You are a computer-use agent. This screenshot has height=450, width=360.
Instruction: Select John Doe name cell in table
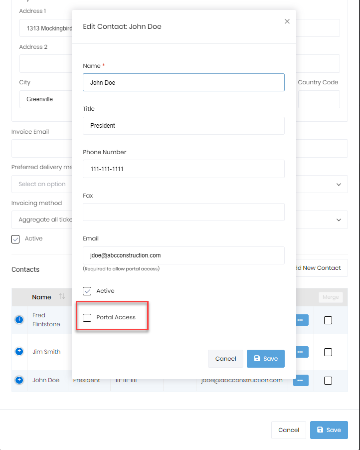tap(47, 380)
